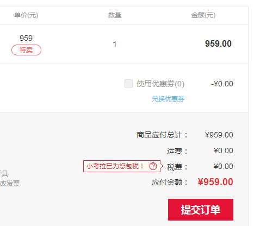Select the 小考拉已为您包税 tooltip text

pyautogui.click(x=115, y=166)
